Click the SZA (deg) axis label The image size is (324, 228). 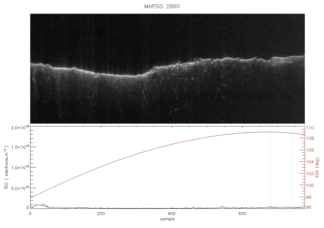317,168
